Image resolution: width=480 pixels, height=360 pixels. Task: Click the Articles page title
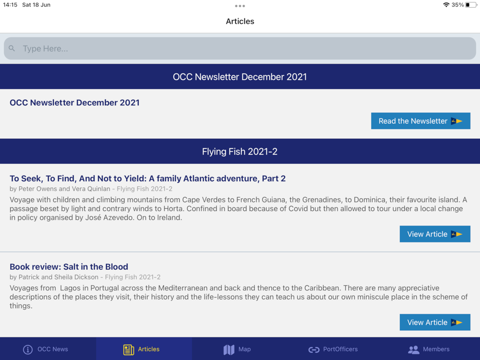(240, 21)
